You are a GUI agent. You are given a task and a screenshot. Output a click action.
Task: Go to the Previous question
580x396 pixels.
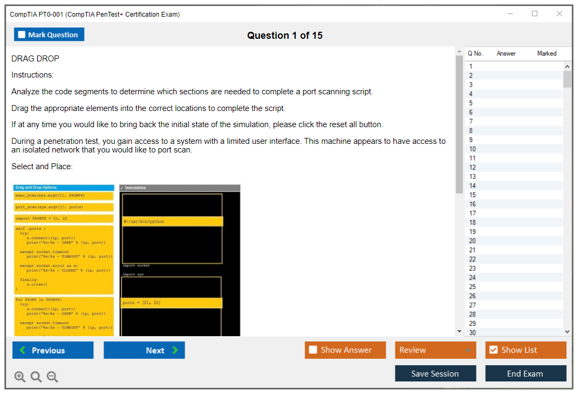tap(53, 350)
